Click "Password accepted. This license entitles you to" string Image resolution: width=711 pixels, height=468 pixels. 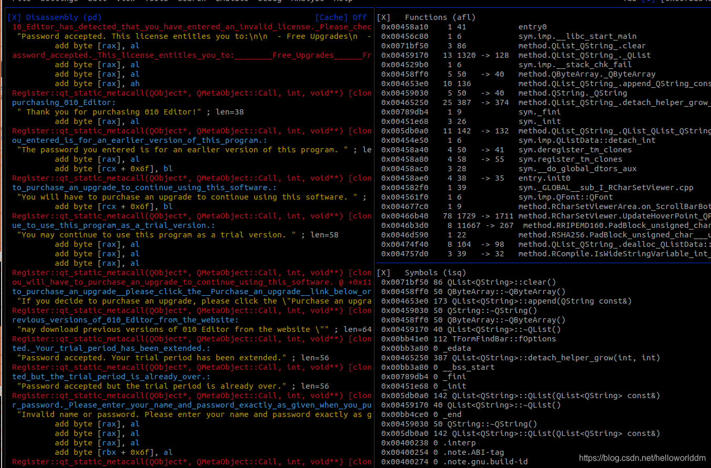(195, 36)
